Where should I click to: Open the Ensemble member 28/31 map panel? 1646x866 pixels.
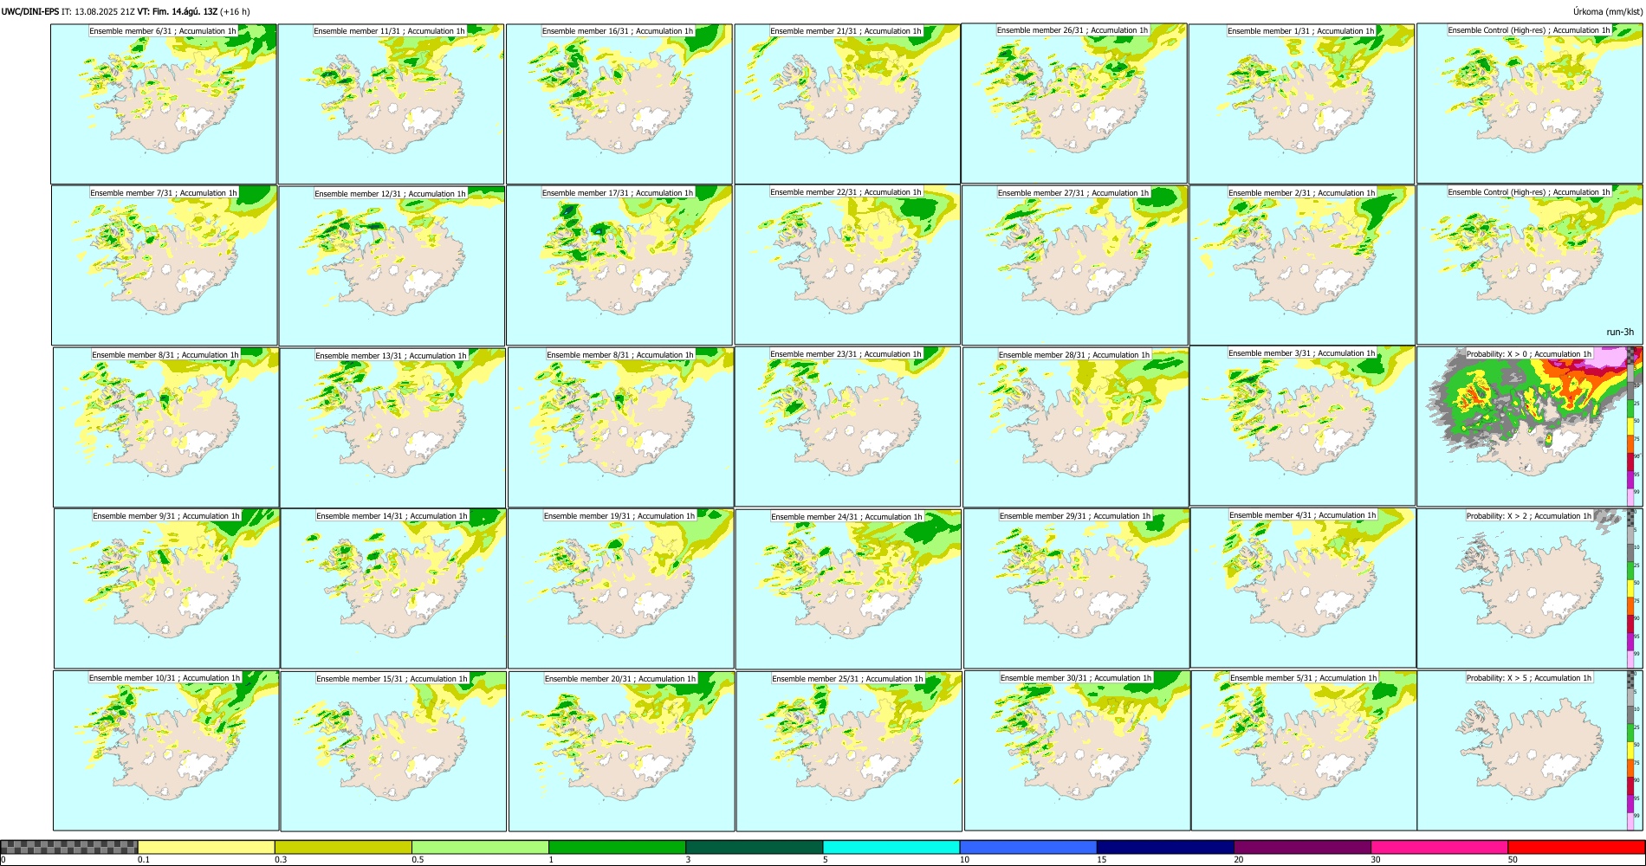click(1076, 428)
